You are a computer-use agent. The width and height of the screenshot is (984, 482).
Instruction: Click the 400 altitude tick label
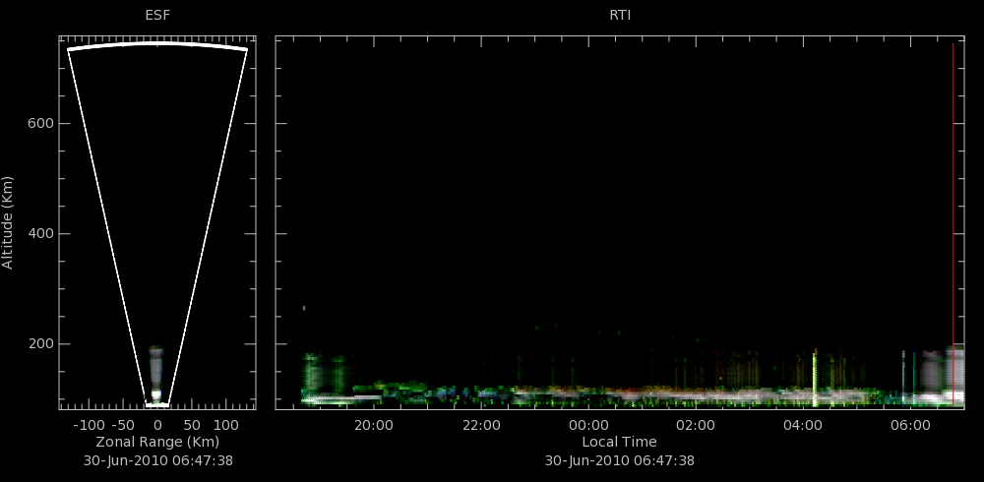pos(40,234)
